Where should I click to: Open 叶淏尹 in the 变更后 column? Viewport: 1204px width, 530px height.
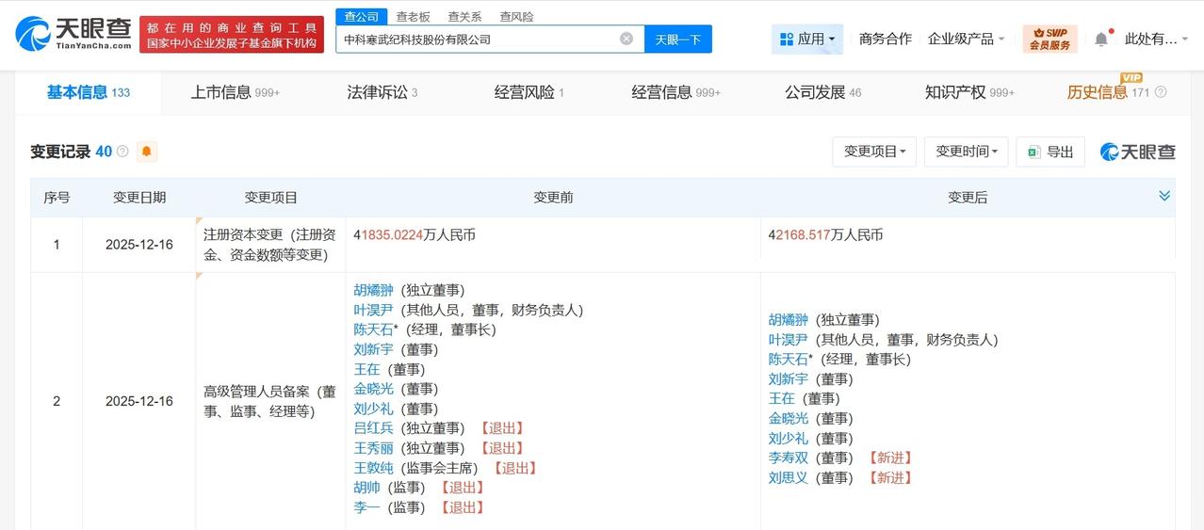coord(789,339)
